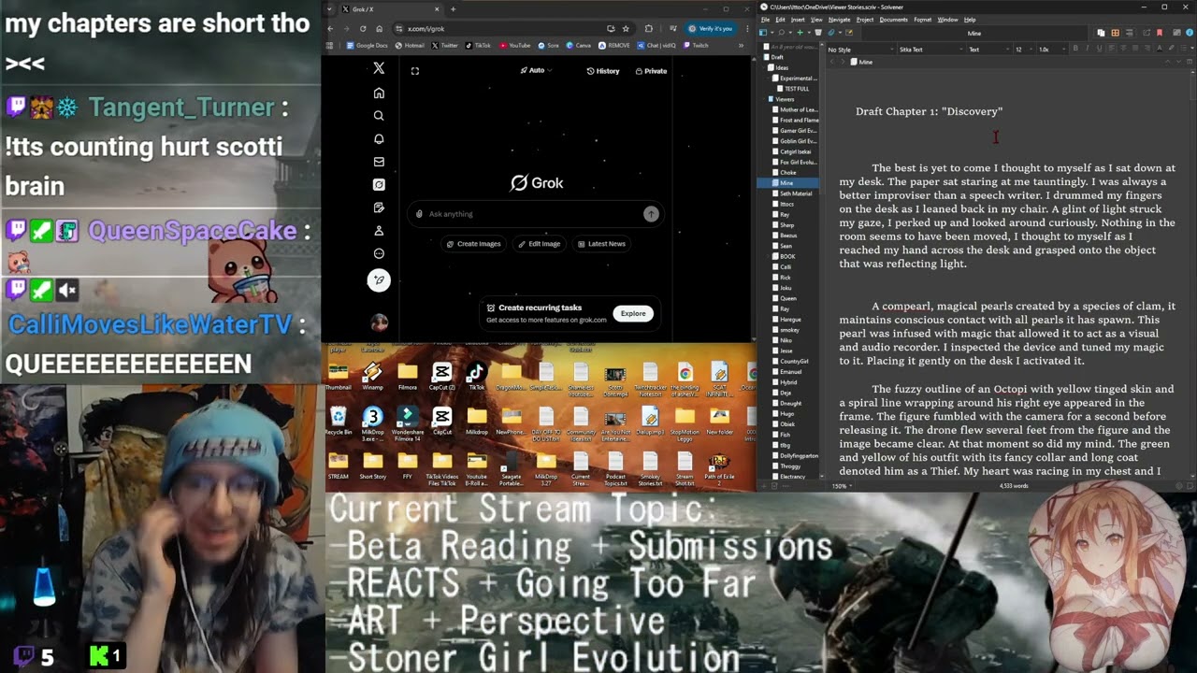Switch to Scrivener corkboard view icon
The image size is (1197, 673).
[1116, 33]
